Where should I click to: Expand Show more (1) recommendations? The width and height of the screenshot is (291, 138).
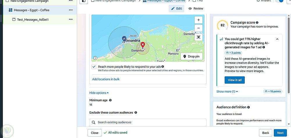tap(227, 91)
